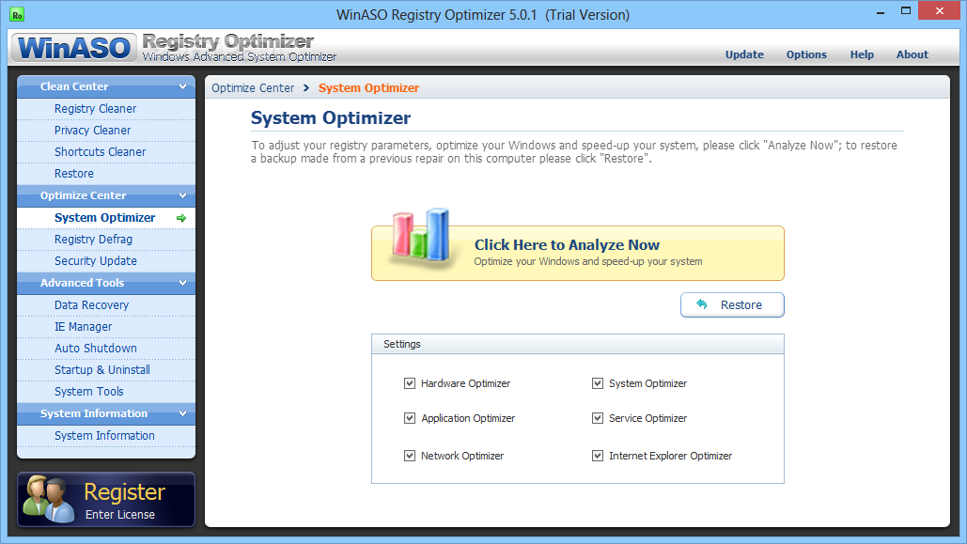Open the Options menu

point(806,54)
